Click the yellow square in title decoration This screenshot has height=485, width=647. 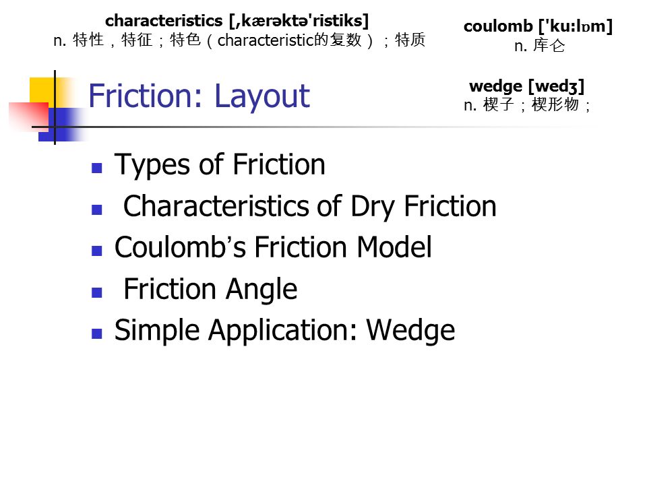[42, 90]
